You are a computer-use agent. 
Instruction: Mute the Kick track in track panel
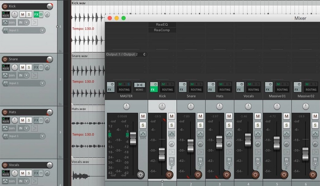pyautogui.click(x=23, y=14)
